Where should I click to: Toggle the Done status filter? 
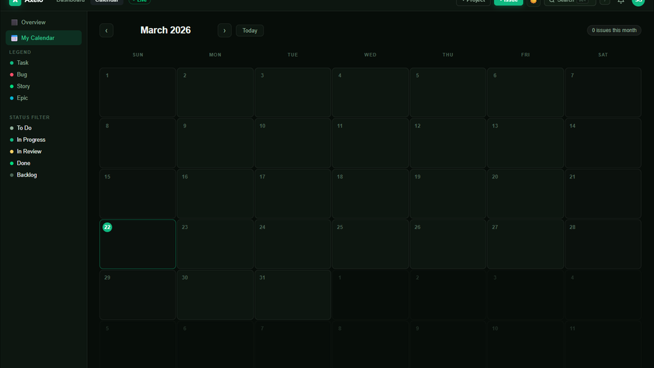click(x=23, y=164)
